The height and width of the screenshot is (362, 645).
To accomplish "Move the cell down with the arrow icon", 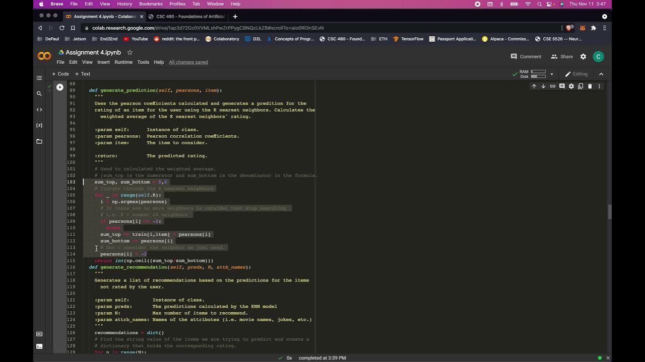I will pyautogui.click(x=543, y=86).
